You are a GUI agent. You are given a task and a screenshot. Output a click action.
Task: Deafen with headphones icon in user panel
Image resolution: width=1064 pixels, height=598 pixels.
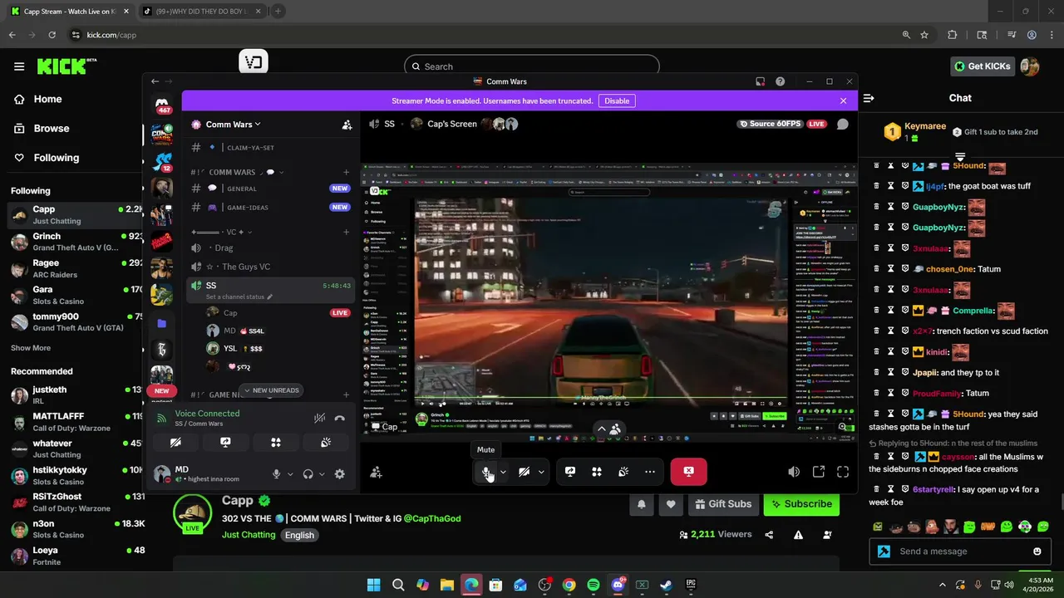[x=308, y=473]
